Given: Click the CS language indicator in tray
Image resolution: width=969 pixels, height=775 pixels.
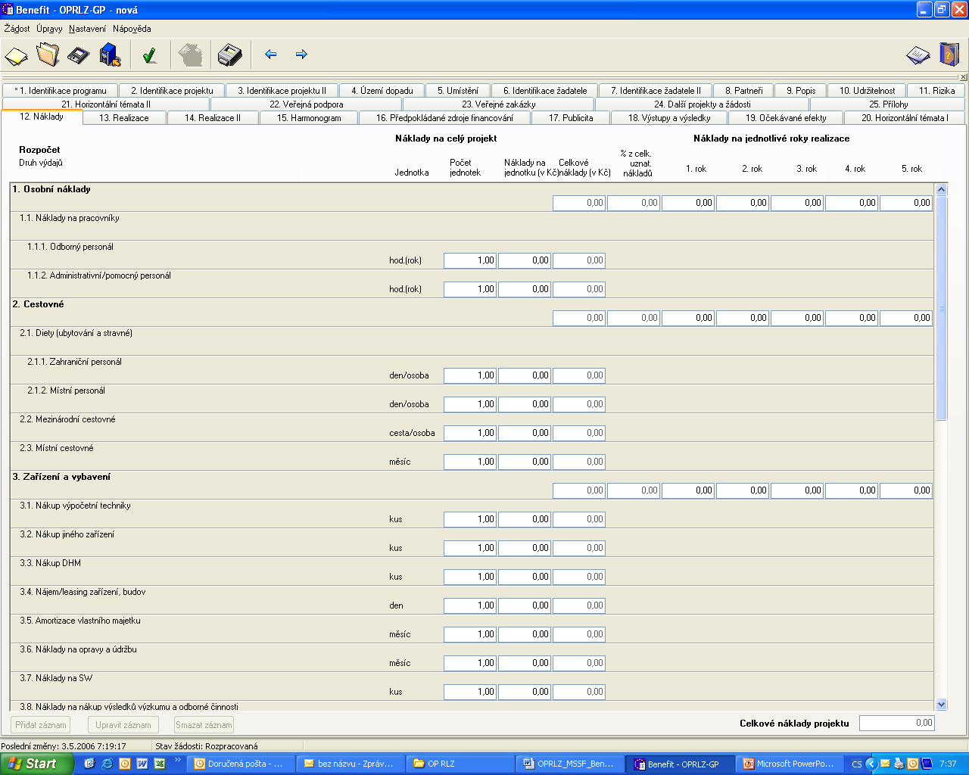Looking at the screenshot, I should 856,764.
